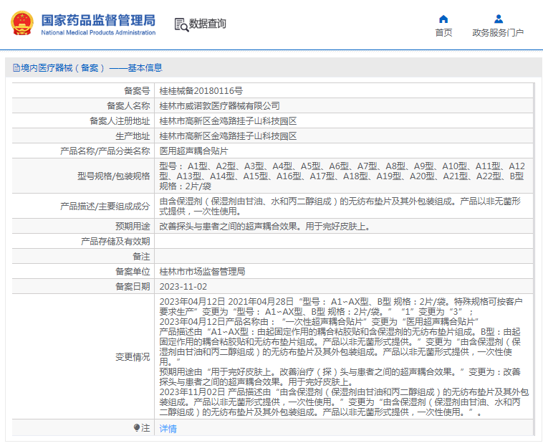Image resolution: width=543 pixels, height=446 pixels.
Task: Click 预期用途 value 改善探头与患者之间
Action: point(265,227)
